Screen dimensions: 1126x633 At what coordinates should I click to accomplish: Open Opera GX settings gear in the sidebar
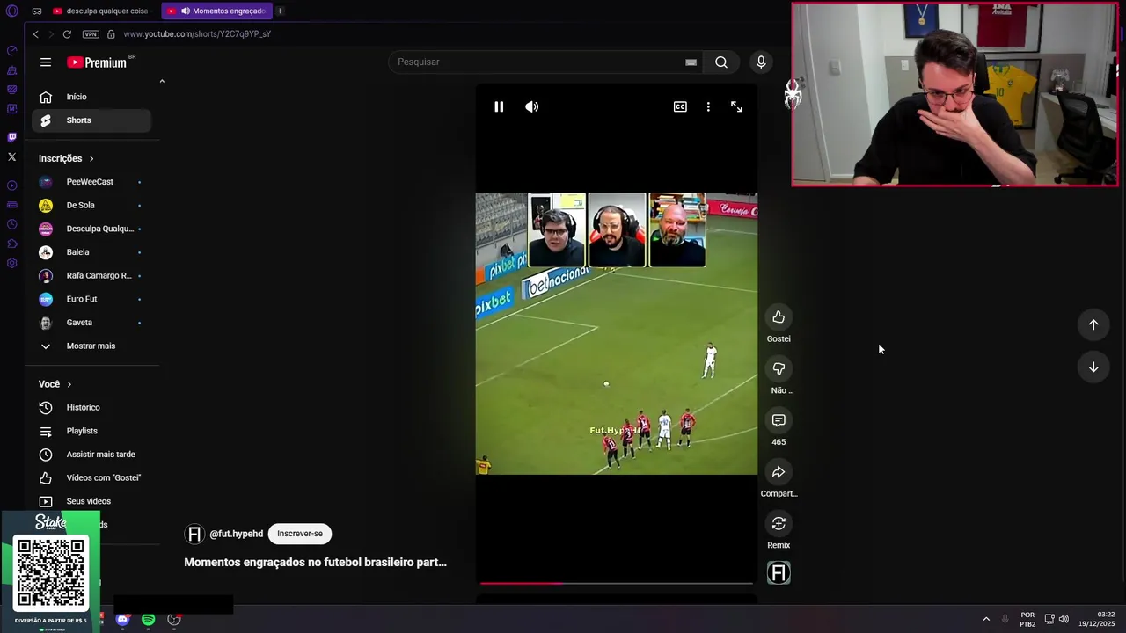(x=11, y=263)
